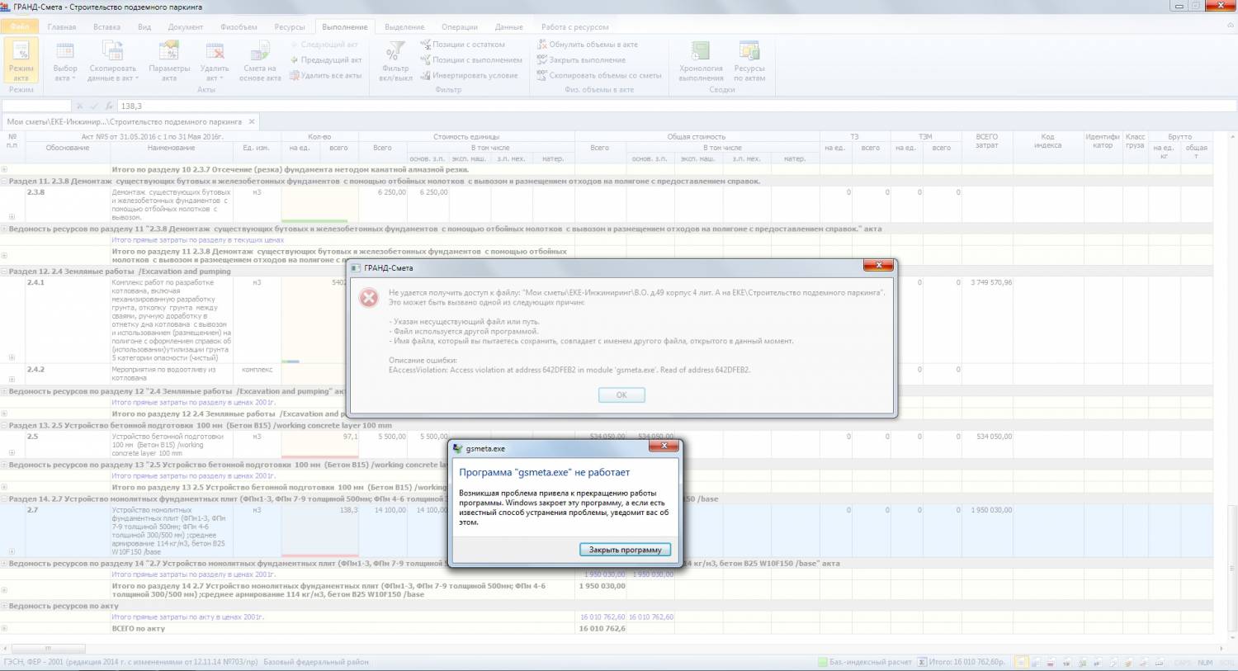Toggle the "Фильтр вкл/выкл" filter
Image resolution: width=1238 pixels, height=671 pixels.
(397, 62)
